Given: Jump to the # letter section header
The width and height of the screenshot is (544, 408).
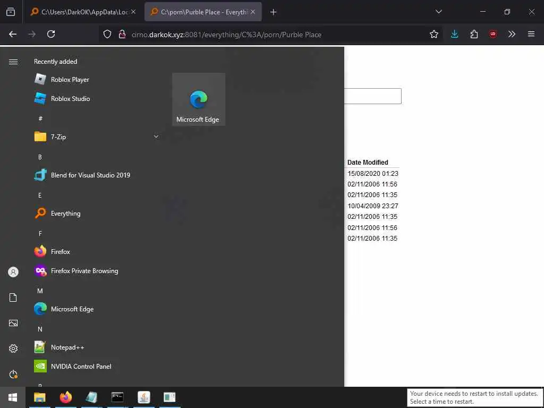Looking at the screenshot, I should coord(40,118).
